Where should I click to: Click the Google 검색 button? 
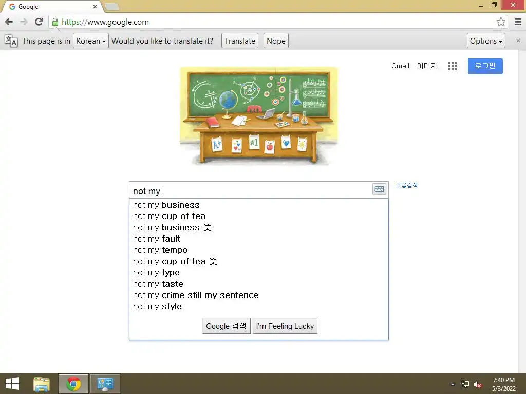[x=226, y=326]
